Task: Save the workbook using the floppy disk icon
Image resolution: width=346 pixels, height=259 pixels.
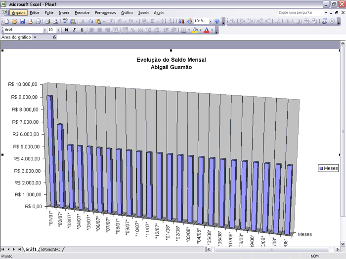Action: (x=22, y=22)
